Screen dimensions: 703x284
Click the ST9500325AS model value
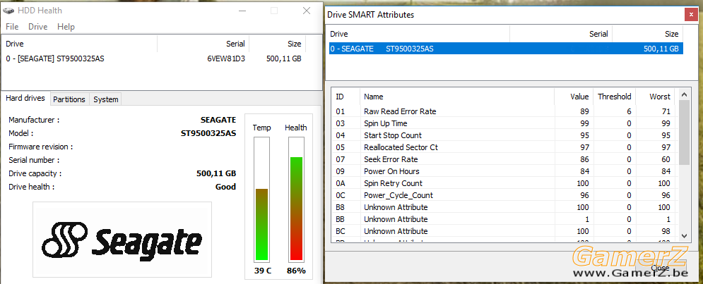pyautogui.click(x=208, y=133)
